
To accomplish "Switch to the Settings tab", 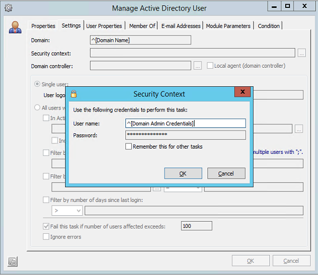I will (x=71, y=25).
